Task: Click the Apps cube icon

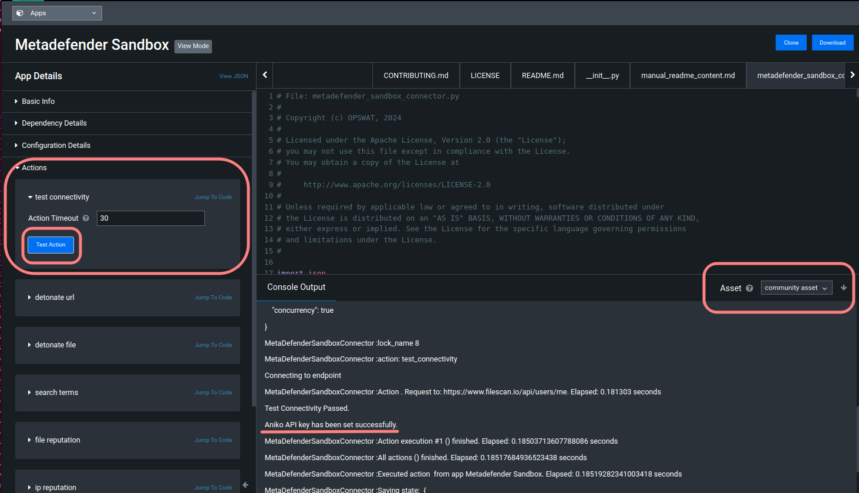Action: (x=20, y=13)
